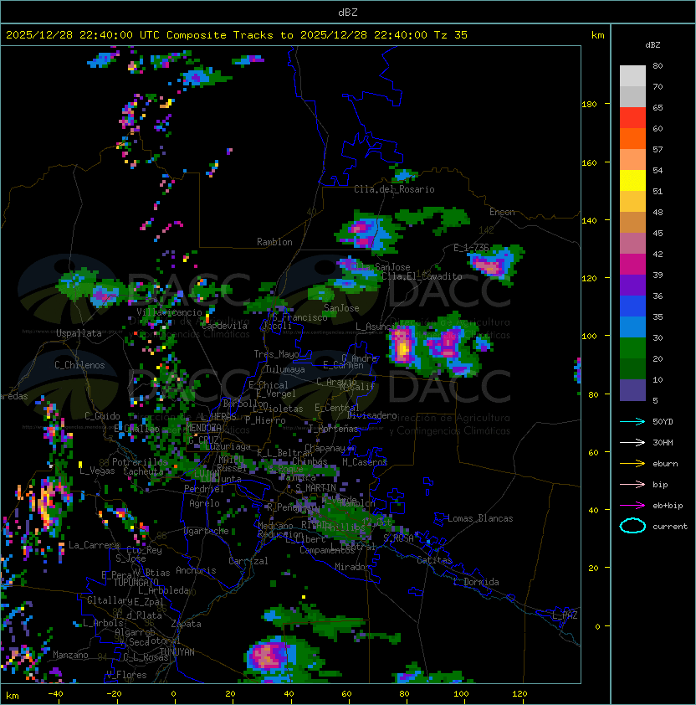Click the E_1-736 station label
The height and width of the screenshot is (705, 696).
click(x=471, y=248)
